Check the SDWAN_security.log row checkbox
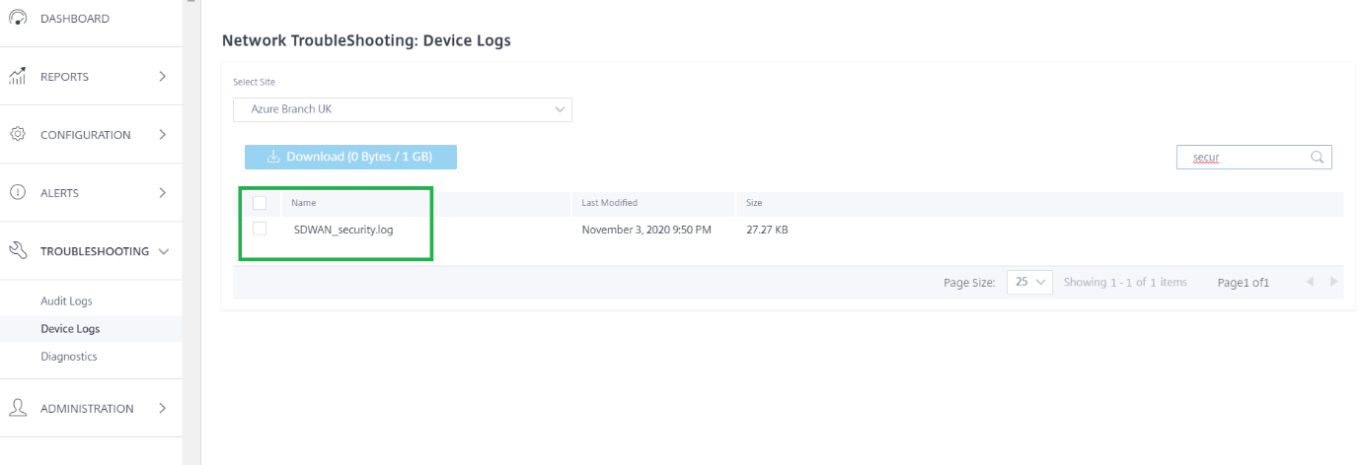 (x=260, y=229)
